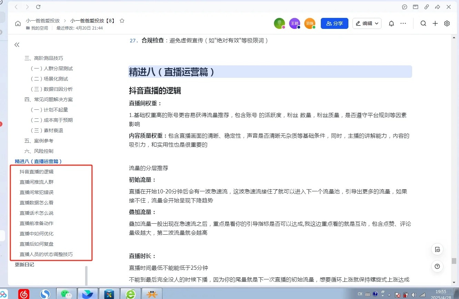Viewport: 459px width, 299px height.
Task: Open the help question-mark button
Action: (x=437, y=266)
